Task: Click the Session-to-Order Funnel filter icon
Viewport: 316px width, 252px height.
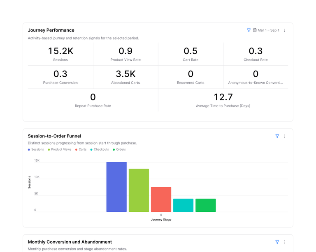Action: 277,136
